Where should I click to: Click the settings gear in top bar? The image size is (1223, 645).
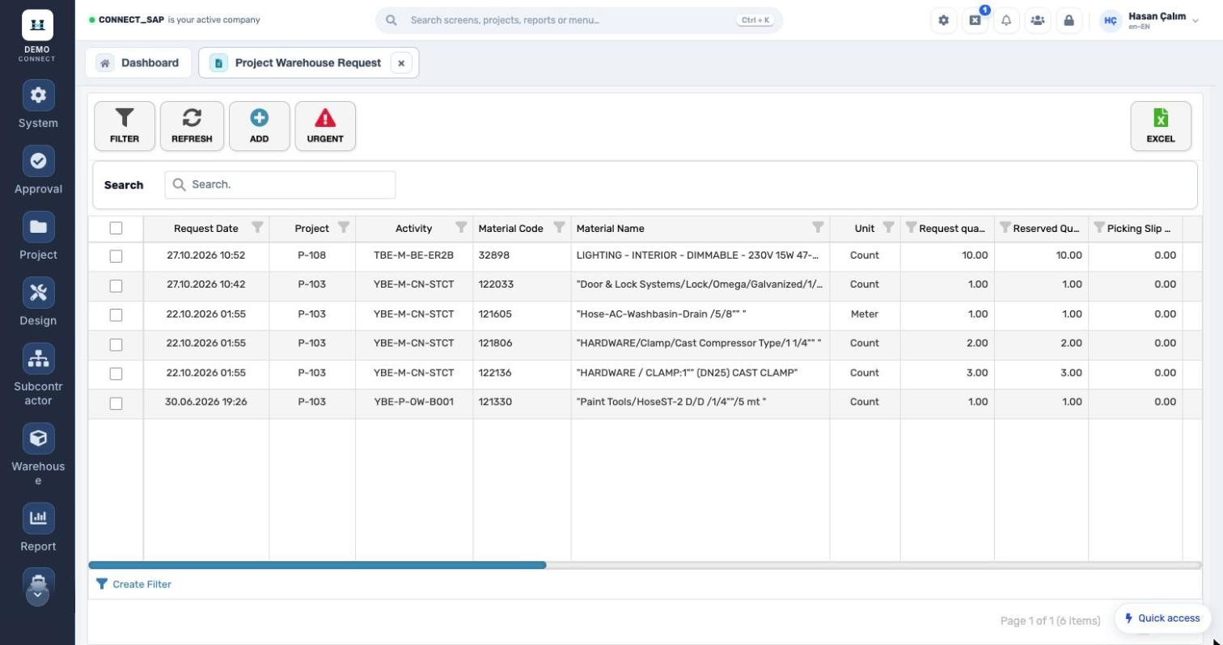click(x=943, y=21)
